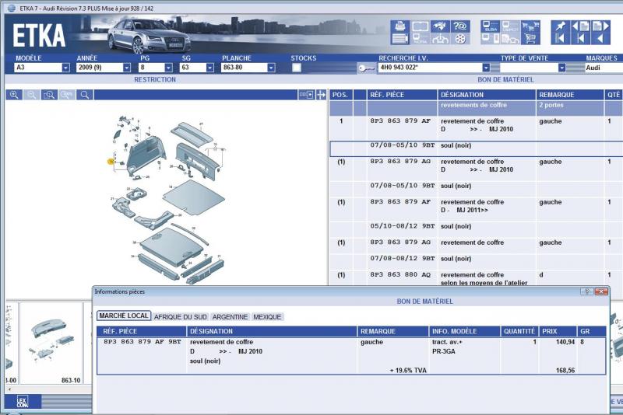Open the SG dropdown arrow
623x415 pixels.
tap(210, 68)
